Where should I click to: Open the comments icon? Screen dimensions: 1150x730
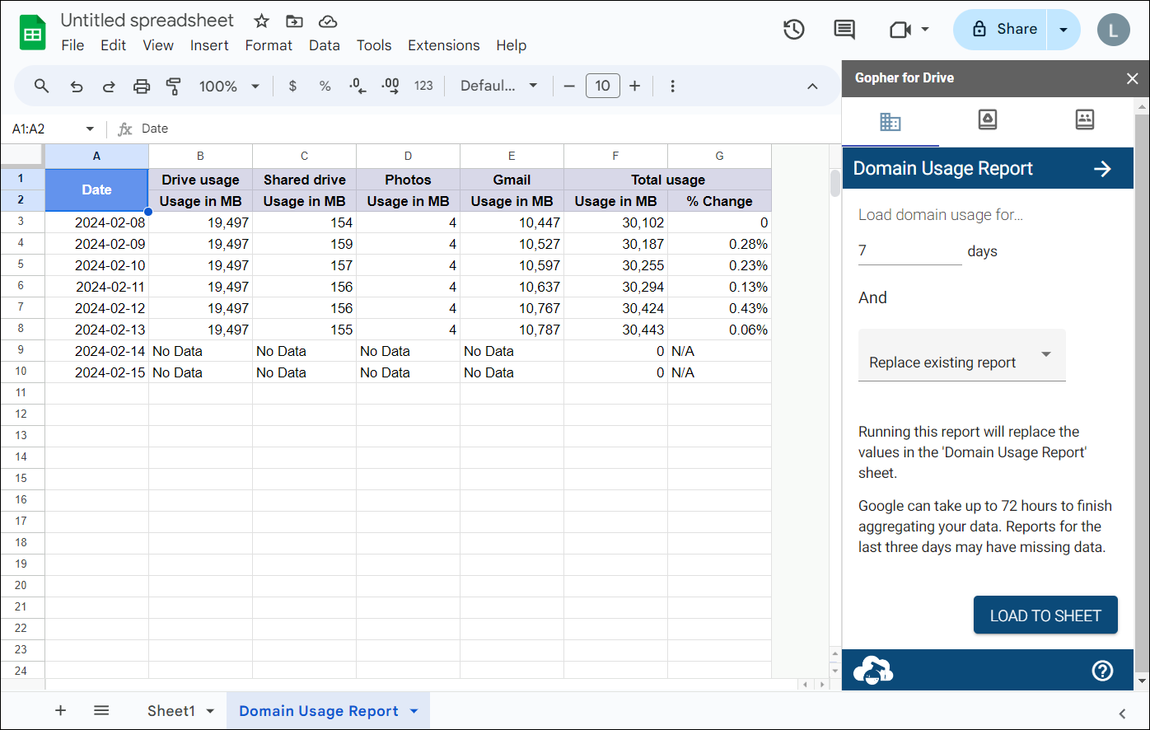[844, 30]
